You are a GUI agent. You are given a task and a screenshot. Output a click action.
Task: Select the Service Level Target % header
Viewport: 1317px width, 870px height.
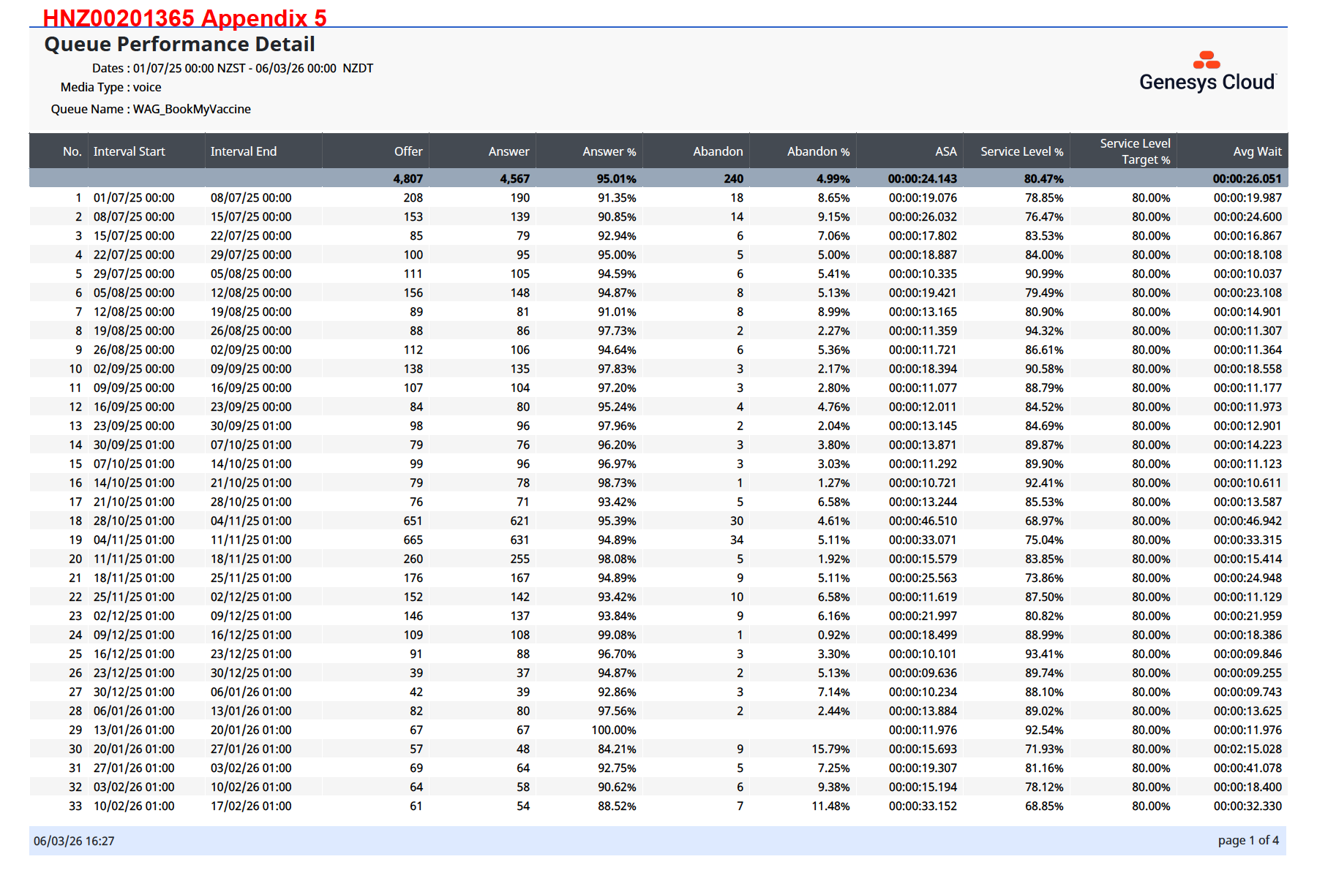[1135, 151]
